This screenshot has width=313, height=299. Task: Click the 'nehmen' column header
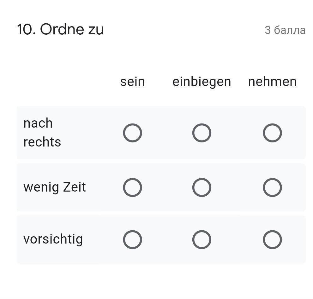(272, 82)
